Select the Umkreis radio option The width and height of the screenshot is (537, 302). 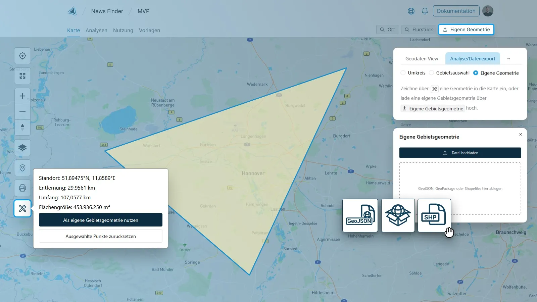click(x=403, y=73)
